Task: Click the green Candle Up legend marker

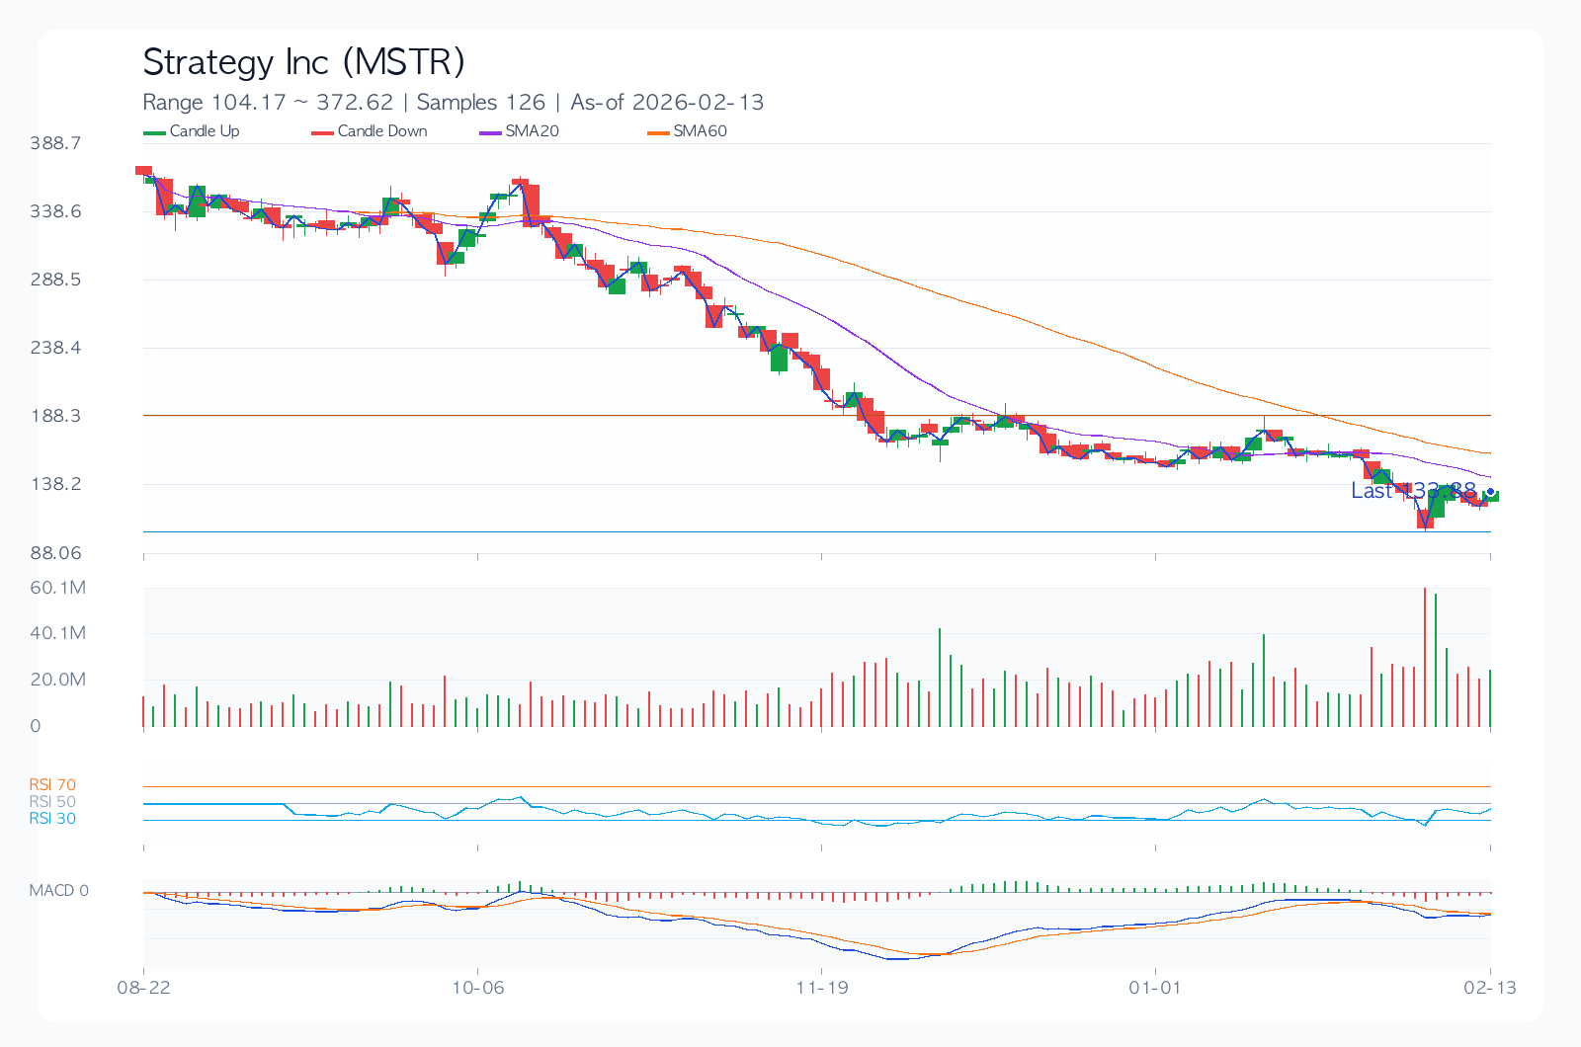Action: click(x=154, y=132)
